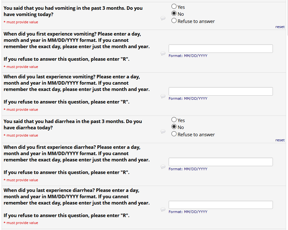Focus the last vomiting date field
The image size is (288, 230).
220,91
